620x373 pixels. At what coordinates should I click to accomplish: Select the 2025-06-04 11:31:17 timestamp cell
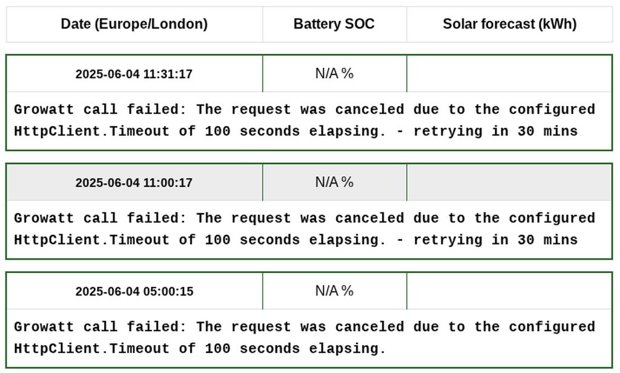pos(134,74)
